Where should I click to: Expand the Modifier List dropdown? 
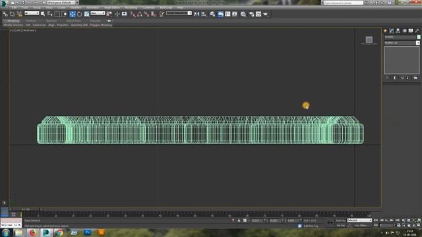tap(402, 43)
